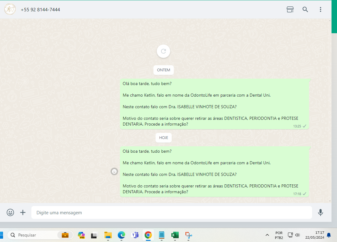
Task: Expand hidden system tray icons chevron
Action: (x=267, y=235)
